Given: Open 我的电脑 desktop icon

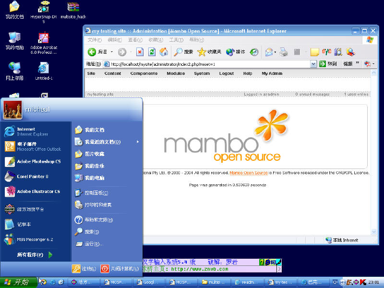Looking at the screenshot, I should [x=14, y=41].
